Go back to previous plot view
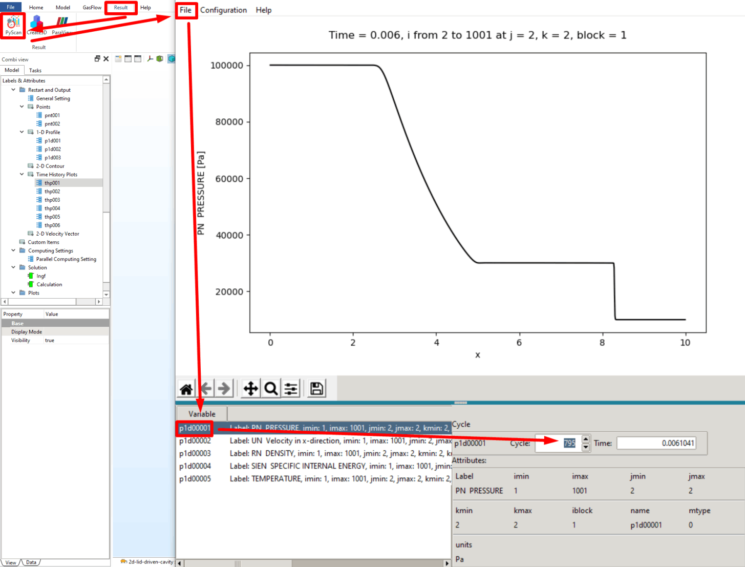745x567 pixels. 205,389
